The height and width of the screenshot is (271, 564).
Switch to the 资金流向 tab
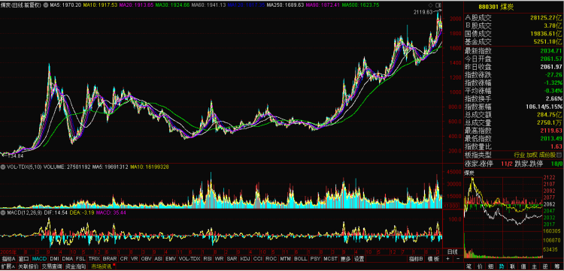tap(76, 266)
